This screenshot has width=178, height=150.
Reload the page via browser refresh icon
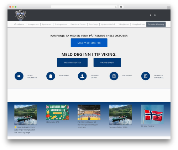tap(116, 7)
